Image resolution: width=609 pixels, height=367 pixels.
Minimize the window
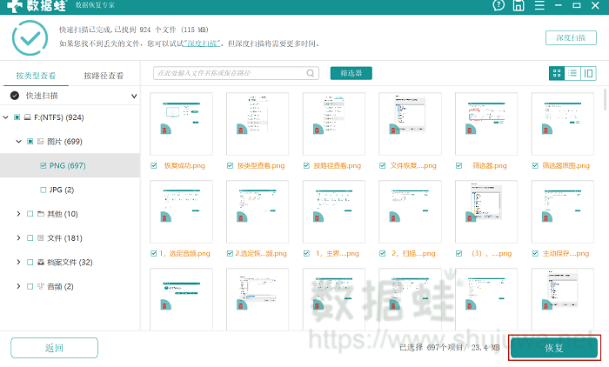pyautogui.click(x=559, y=5)
